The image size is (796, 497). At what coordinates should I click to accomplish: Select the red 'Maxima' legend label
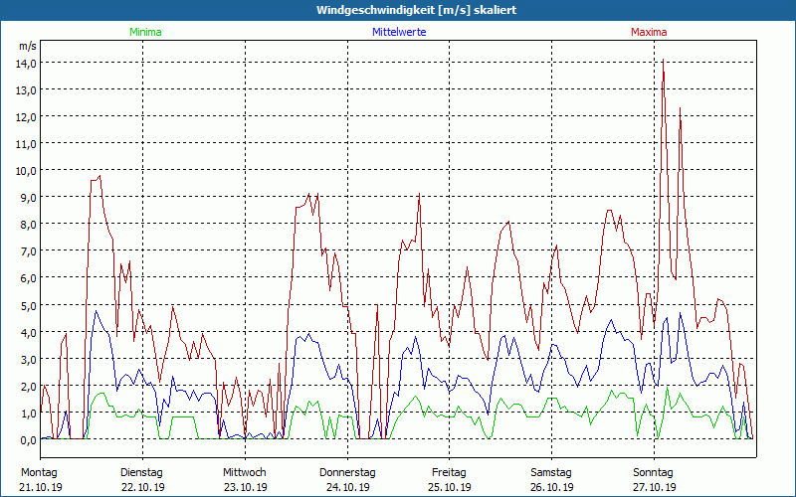(x=649, y=32)
